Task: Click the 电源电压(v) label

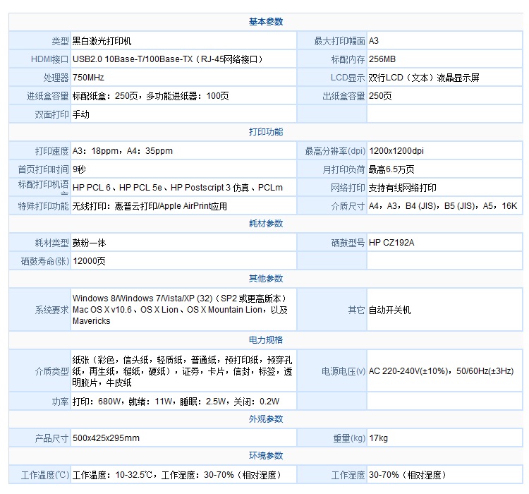Action: [343, 371]
